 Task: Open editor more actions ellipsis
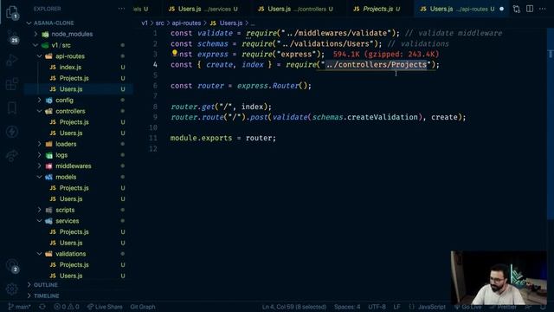[x=543, y=9]
